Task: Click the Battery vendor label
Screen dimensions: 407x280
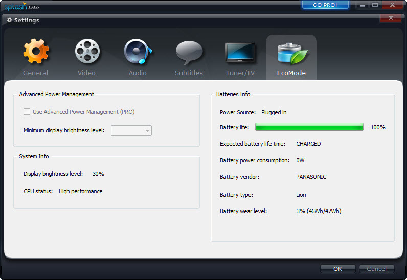Action: [239, 177]
